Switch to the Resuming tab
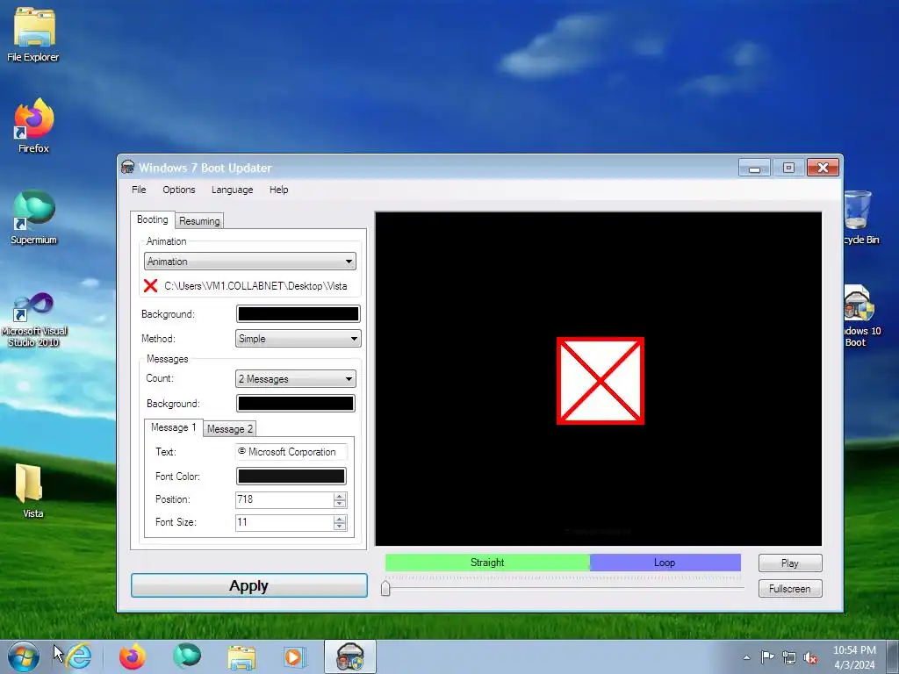Image resolution: width=899 pixels, height=674 pixels. [199, 221]
